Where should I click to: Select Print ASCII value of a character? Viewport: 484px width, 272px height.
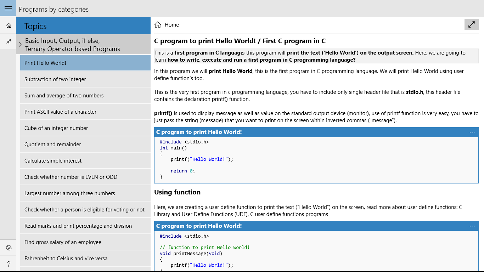point(85,112)
